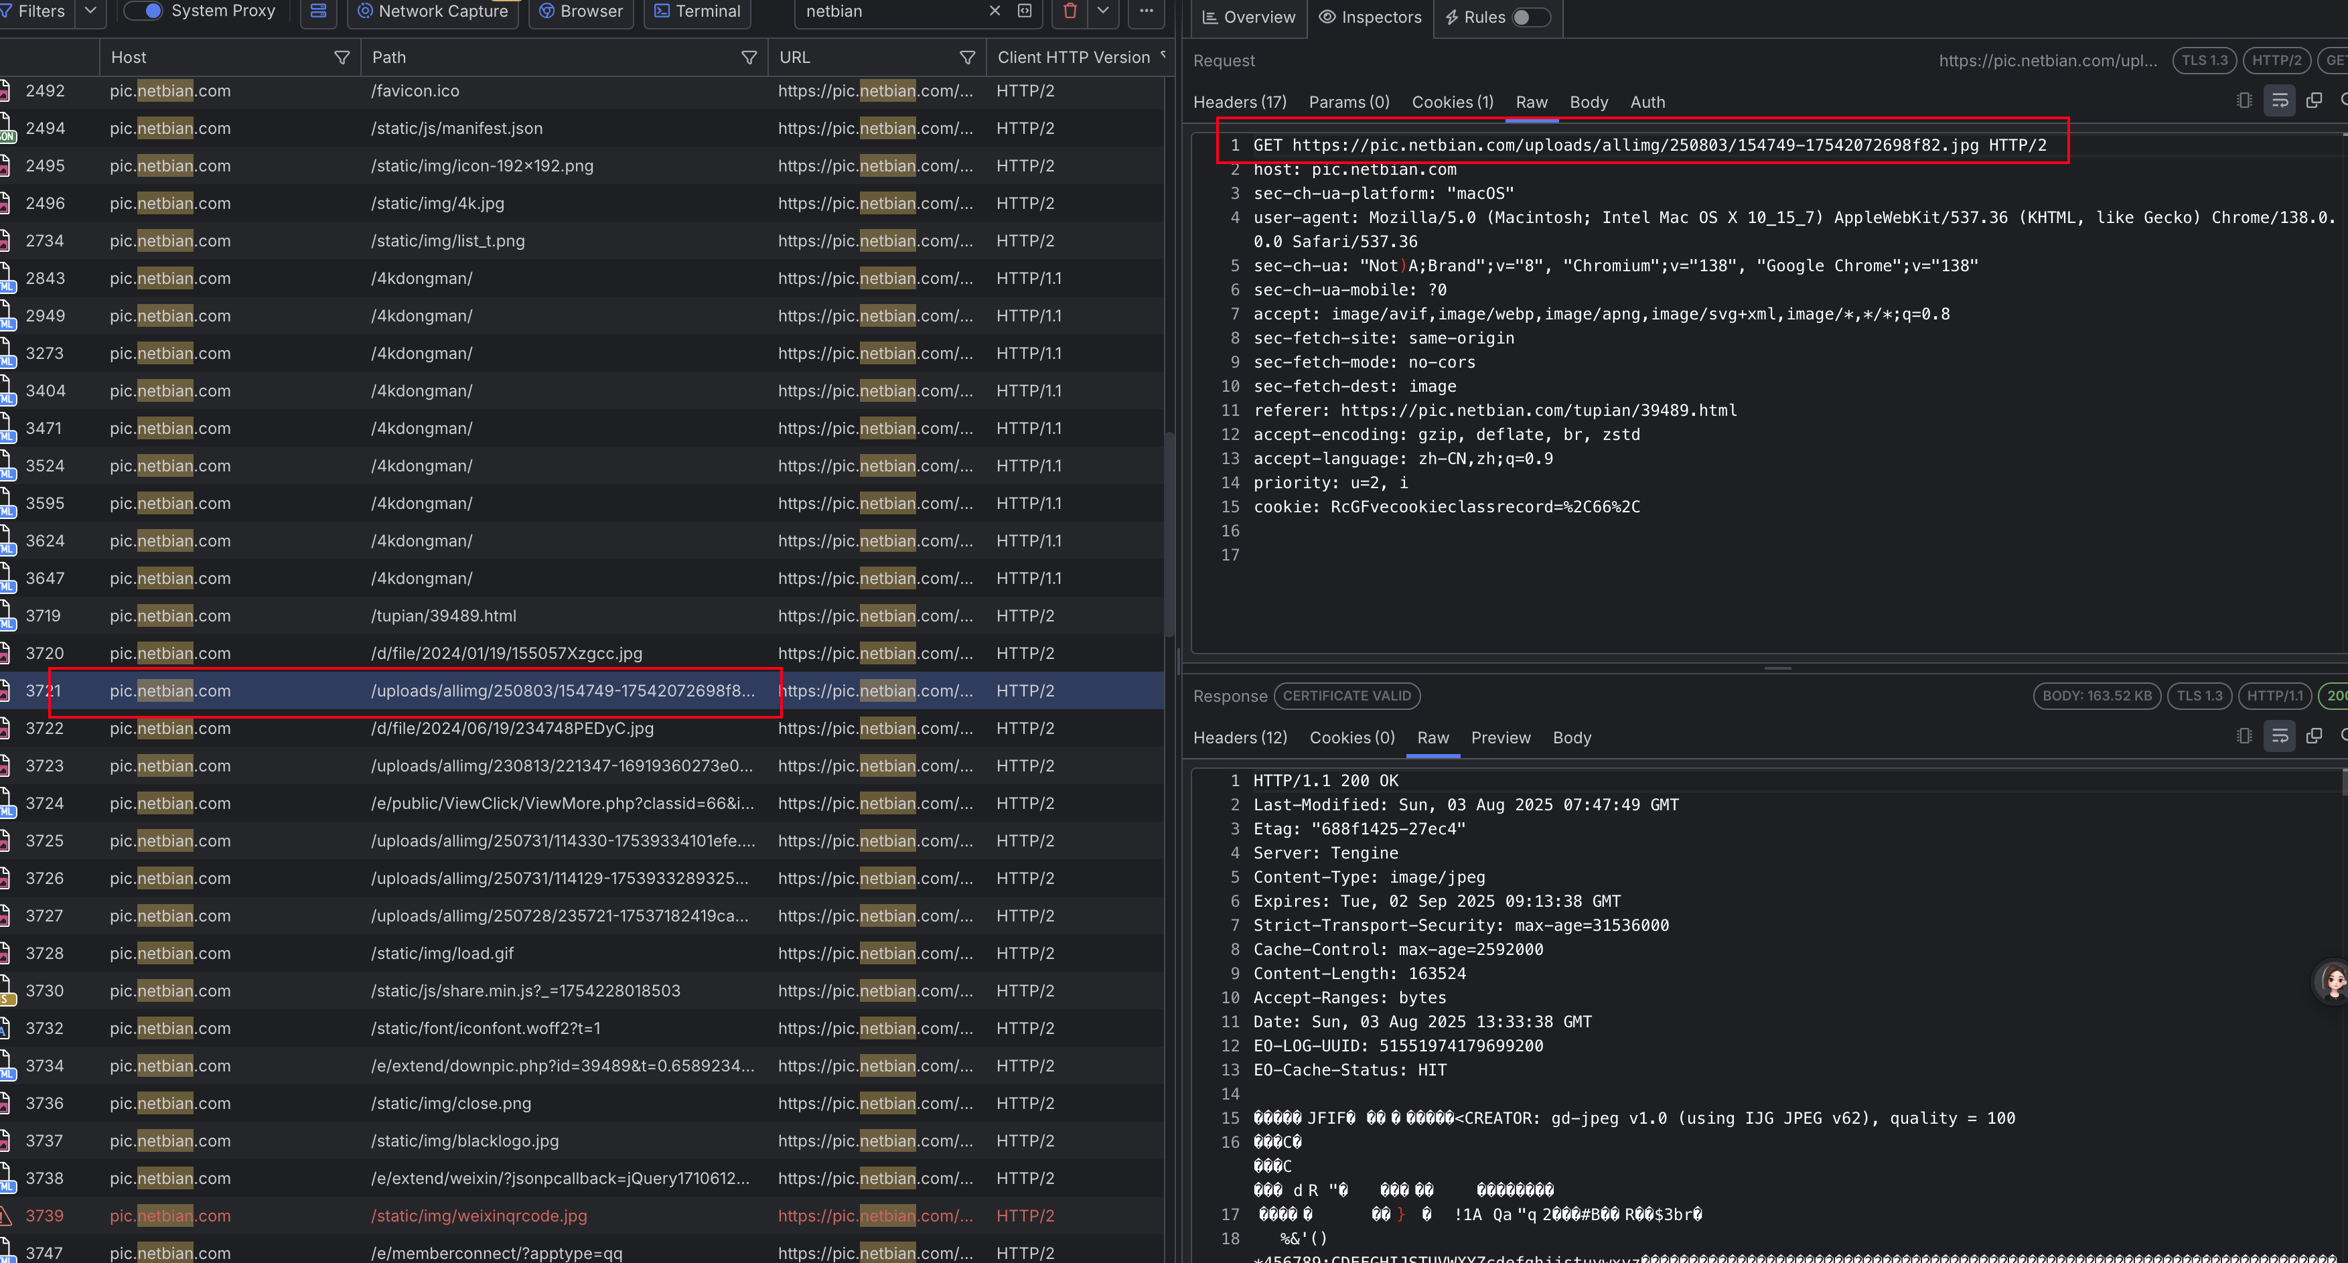Click filter funnel icon on Host column

pyautogui.click(x=342, y=58)
